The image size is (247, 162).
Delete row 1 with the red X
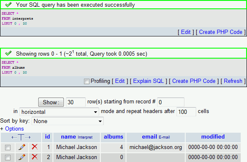point(34,147)
